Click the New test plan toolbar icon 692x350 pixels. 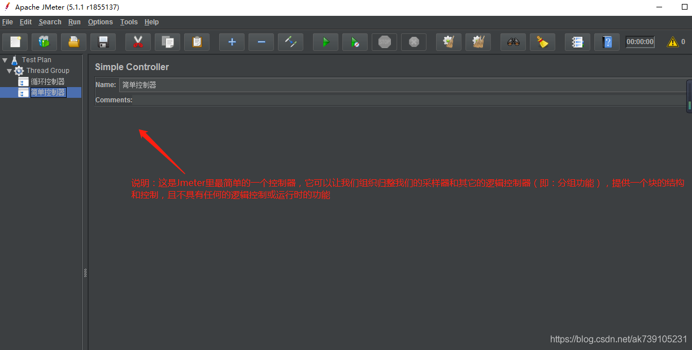(15, 42)
